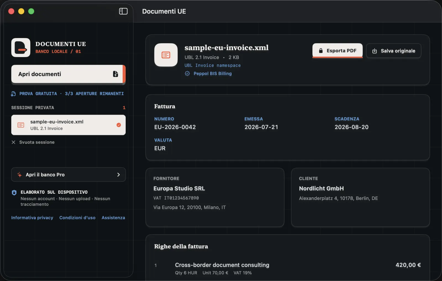The height and width of the screenshot is (281, 442).
Task: Click UBL Invoice namespace text
Action: point(212,65)
